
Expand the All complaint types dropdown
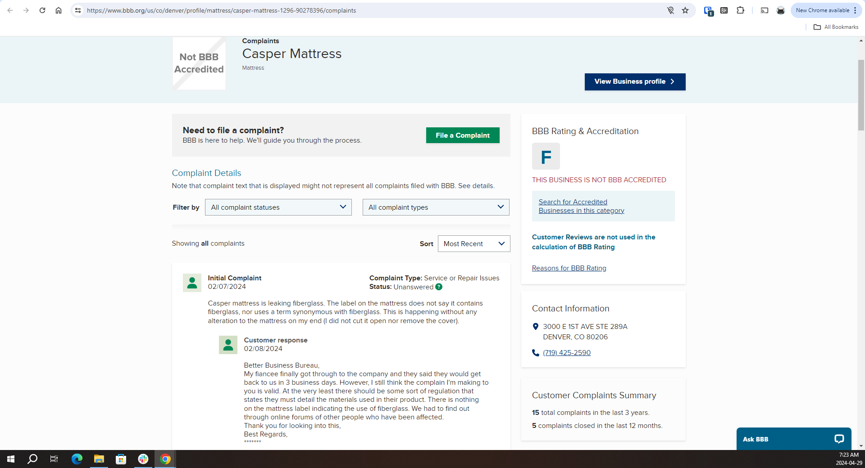[436, 207]
